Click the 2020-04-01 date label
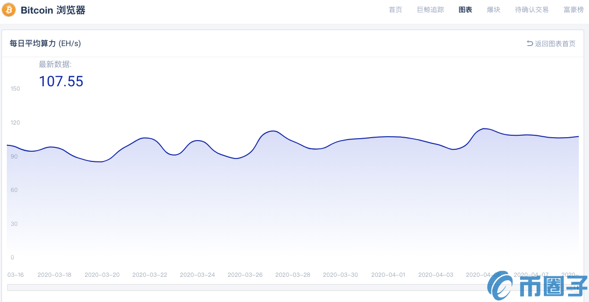589x302 pixels. click(388, 274)
